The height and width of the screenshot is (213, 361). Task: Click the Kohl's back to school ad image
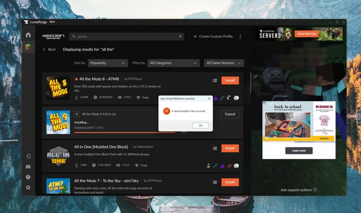coord(299,122)
